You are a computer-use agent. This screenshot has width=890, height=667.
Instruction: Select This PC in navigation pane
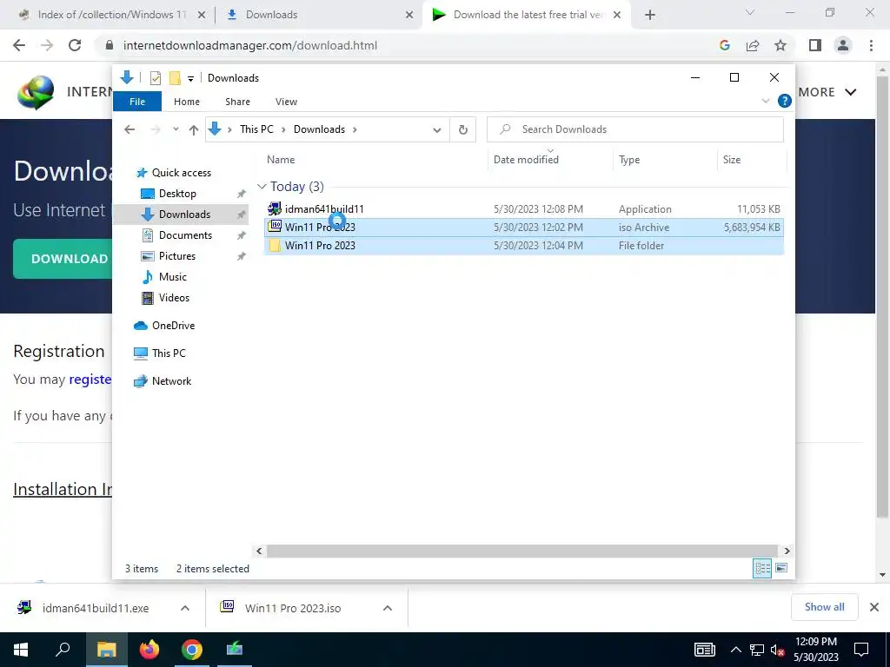169,353
